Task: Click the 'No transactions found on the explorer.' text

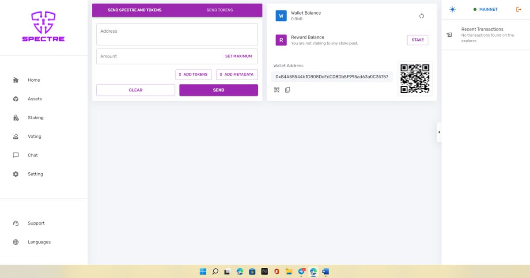Action: 488,38
